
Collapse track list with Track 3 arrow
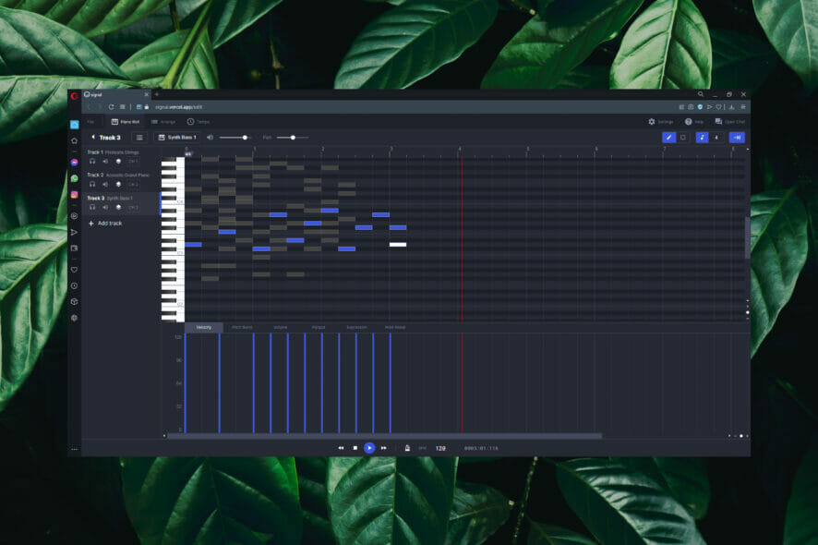(x=93, y=138)
